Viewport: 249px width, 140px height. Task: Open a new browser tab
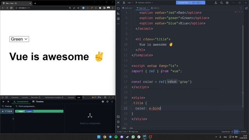coord(35,3)
